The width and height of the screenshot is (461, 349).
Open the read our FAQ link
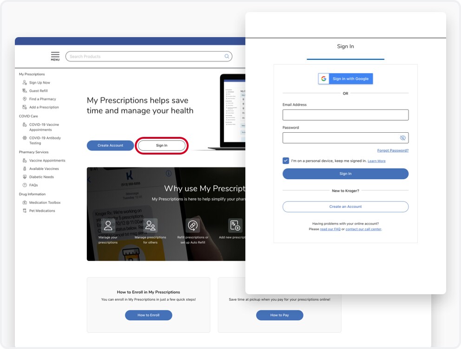tap(330, 229)
